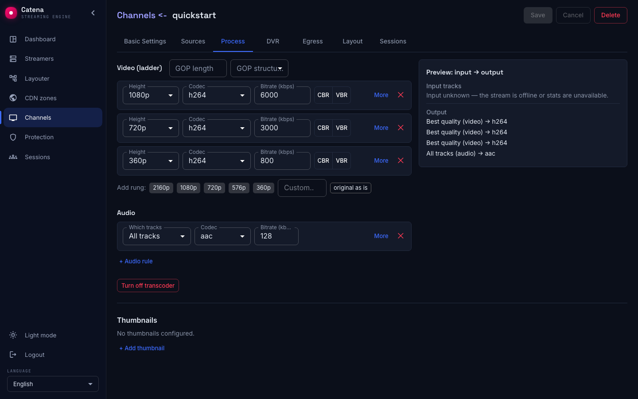
Task: Switch to the Sessions tab
Action: (393, 41)
